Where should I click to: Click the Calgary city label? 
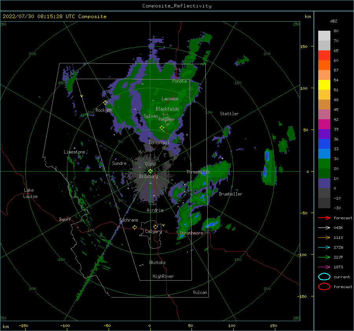click(153, 231)
